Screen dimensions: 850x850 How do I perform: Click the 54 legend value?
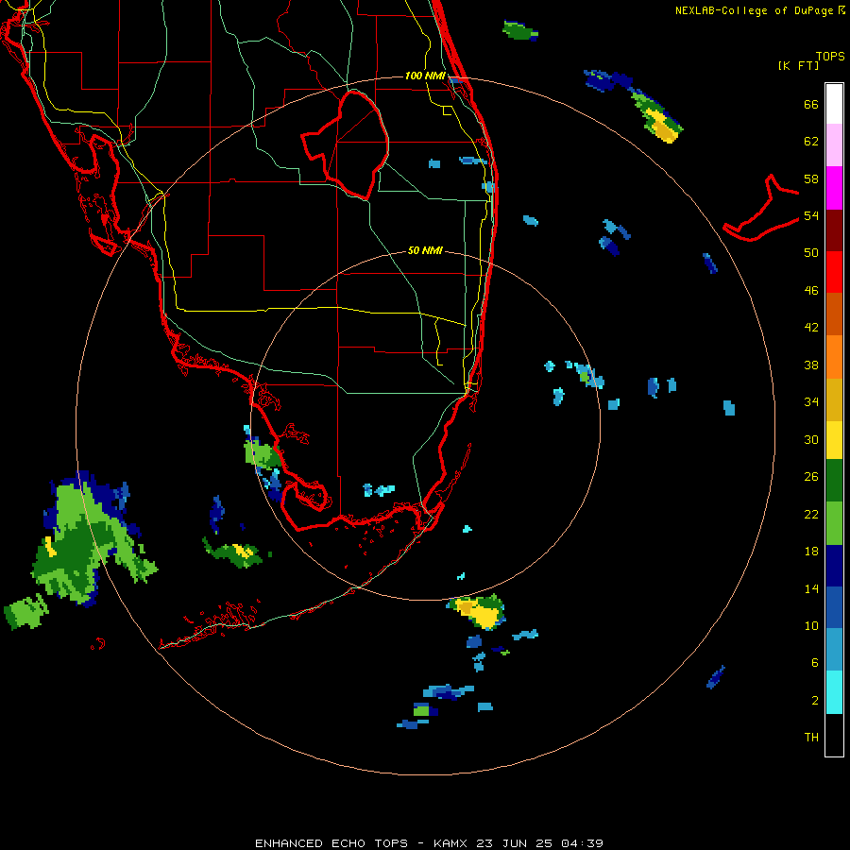811,215
